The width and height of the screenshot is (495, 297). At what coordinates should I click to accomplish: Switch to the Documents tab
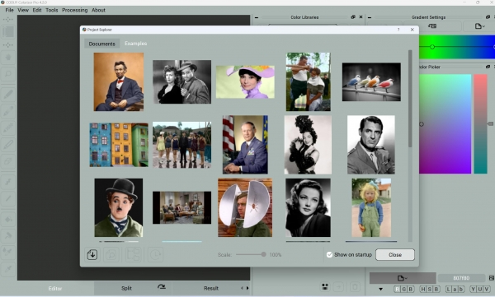[102, 44]
